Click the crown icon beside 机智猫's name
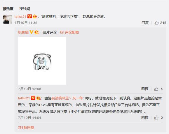This screenshot has width=169, height=134. coord(37,32)
